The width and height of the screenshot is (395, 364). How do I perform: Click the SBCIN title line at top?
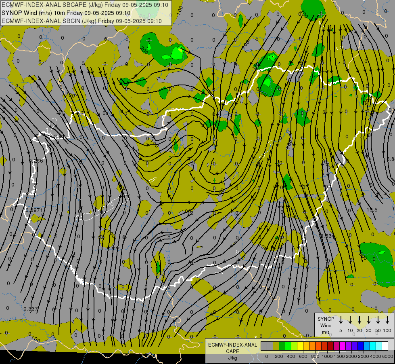coord(82,21)
